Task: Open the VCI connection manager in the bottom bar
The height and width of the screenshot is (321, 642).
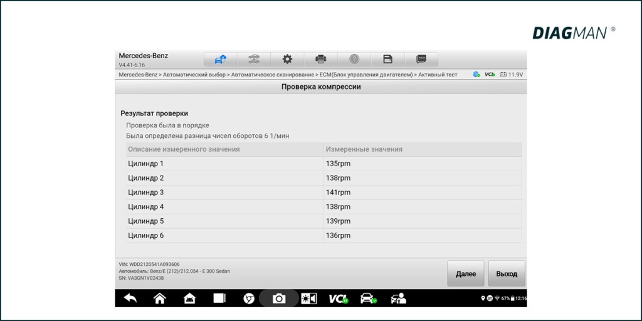Action: coord(339,298)
